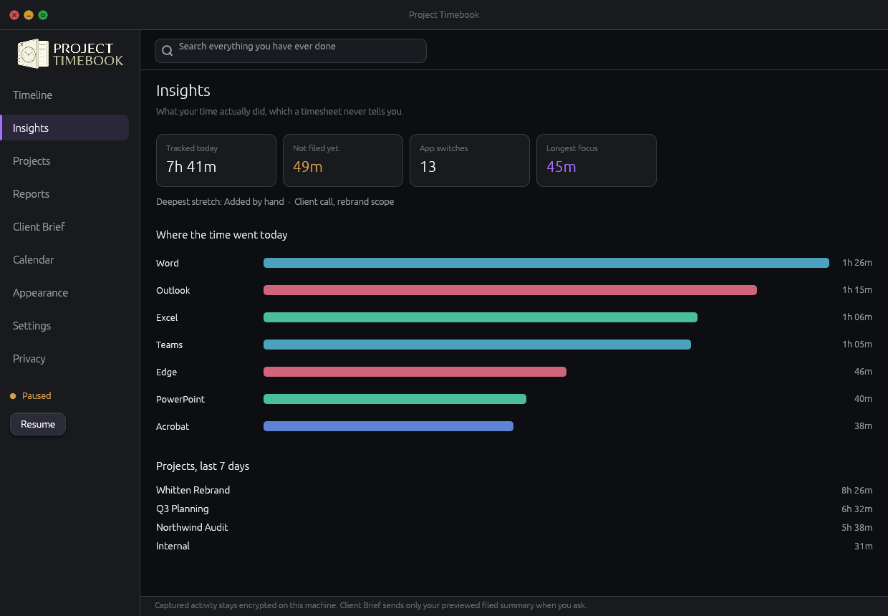
Task: Click the 'PowerPoint' app label
Action: (x=180, y=399)
